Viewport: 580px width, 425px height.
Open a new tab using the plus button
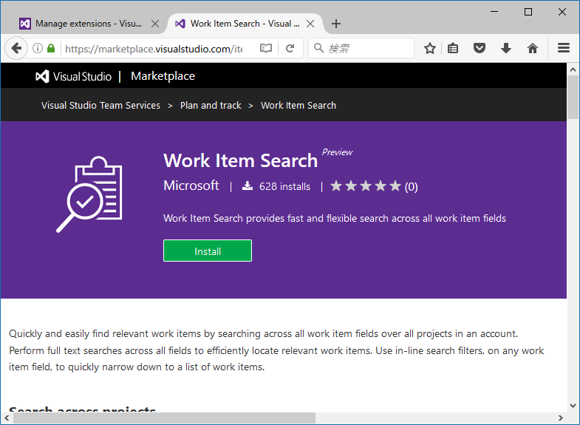point(336,24)
